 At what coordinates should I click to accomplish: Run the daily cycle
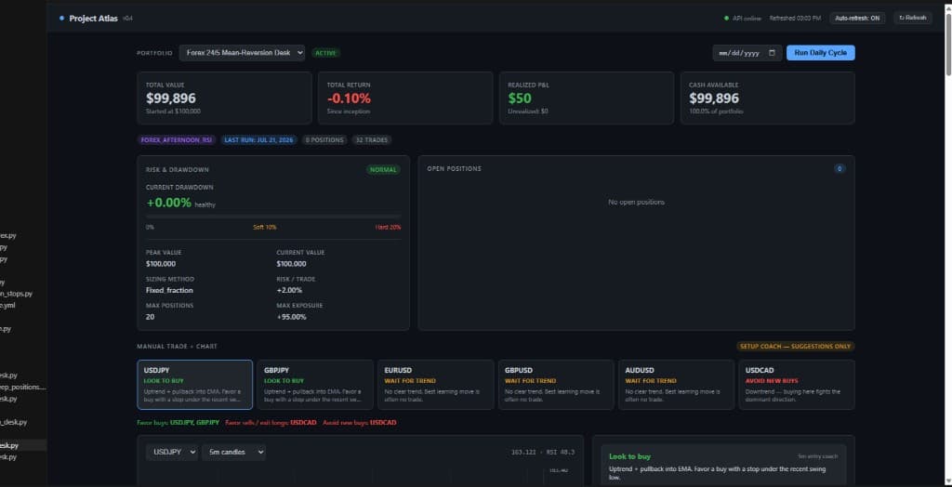(x=820, y=53)
